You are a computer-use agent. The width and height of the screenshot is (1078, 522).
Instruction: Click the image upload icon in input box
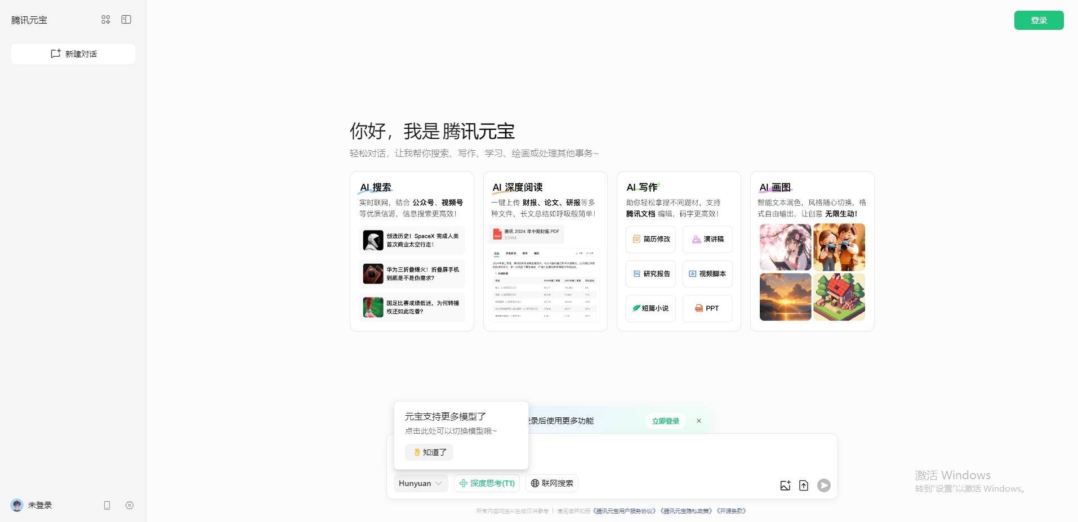[x=785, y=485]
